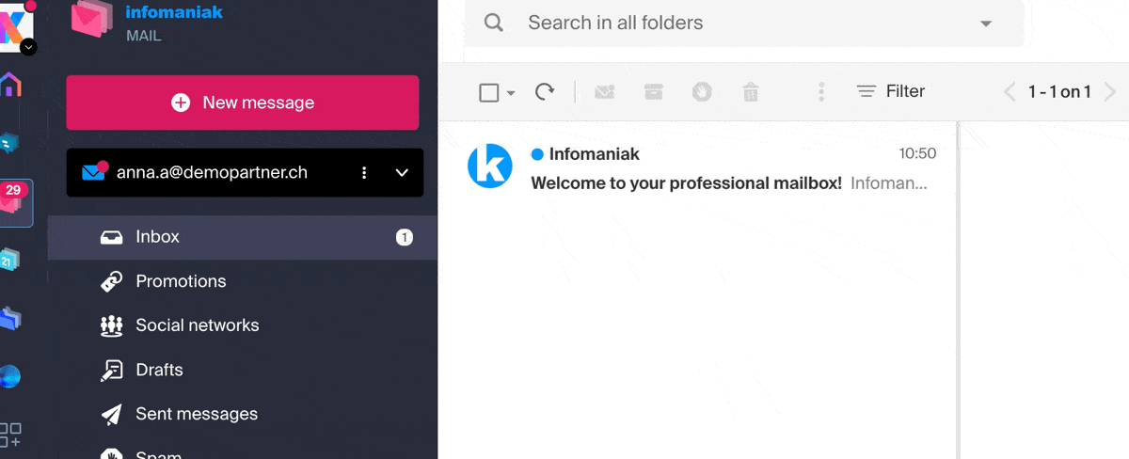Screen dimensions: 1129x459
Task: Click the report spam hand icon
Action: click(702, 91)
